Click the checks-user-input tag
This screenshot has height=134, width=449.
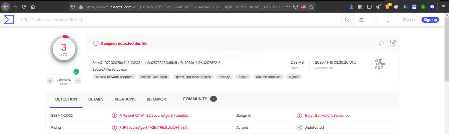pyautogui.click(x=154, y=77)
